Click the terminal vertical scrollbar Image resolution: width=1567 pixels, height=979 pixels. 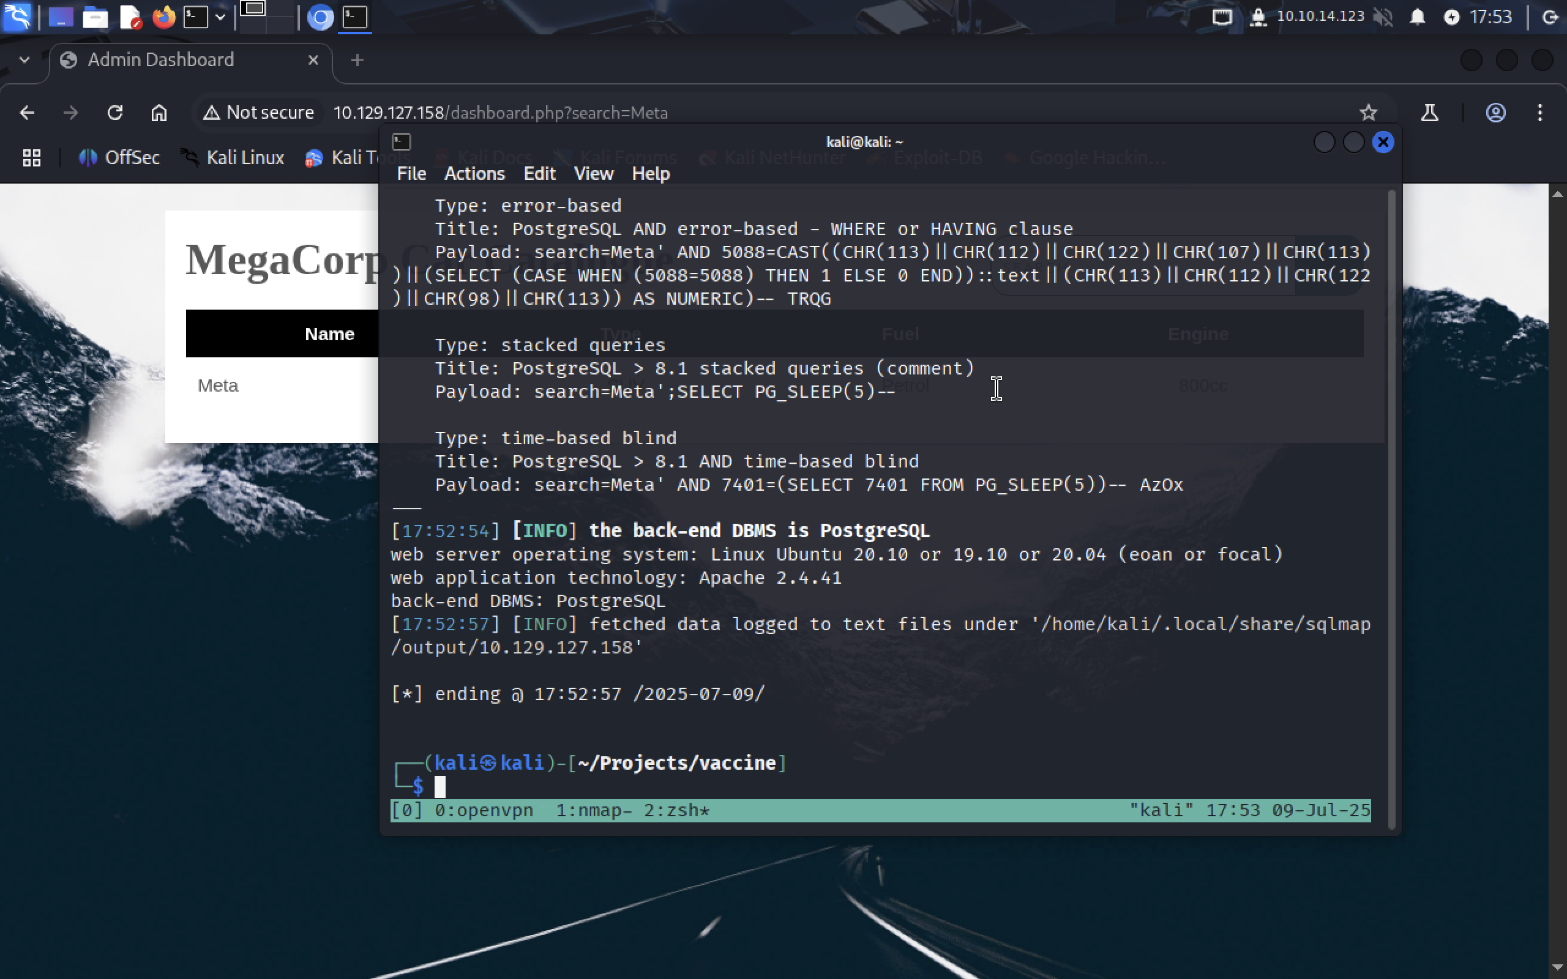click(1391, 509)
